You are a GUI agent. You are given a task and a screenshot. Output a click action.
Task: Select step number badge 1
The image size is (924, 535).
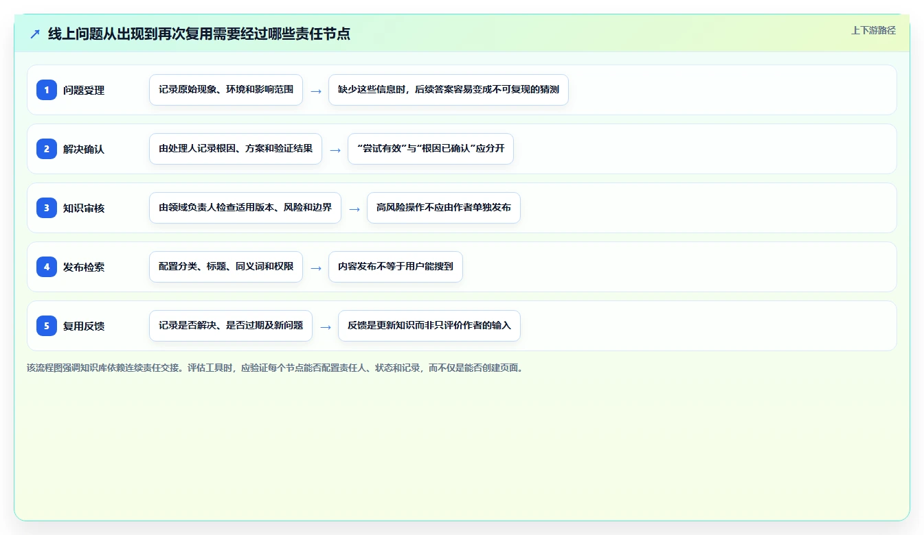(47, 90)
